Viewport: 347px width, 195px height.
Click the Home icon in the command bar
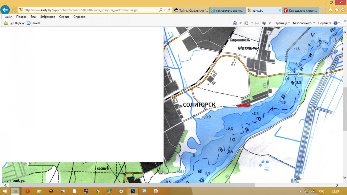pos(235,23)
